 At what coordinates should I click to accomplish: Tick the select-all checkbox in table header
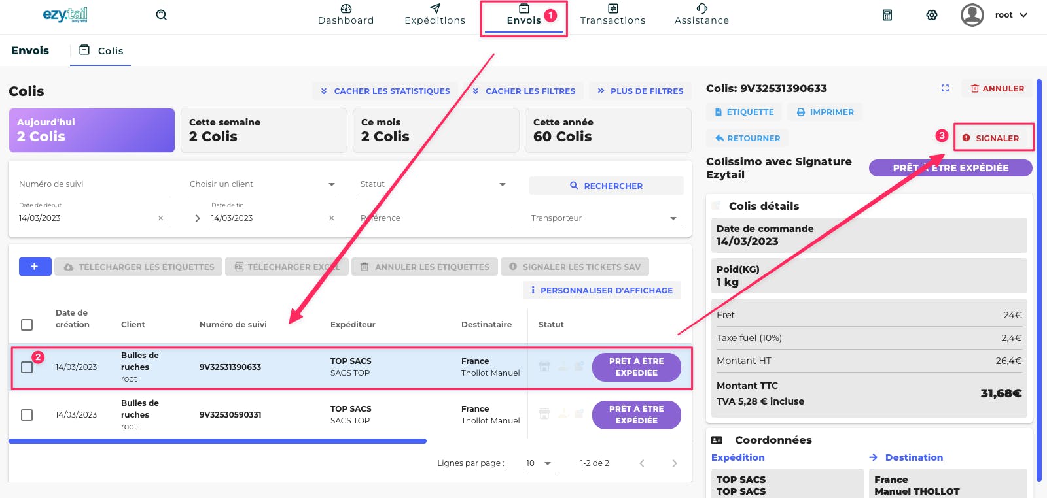pyautogui.click(x=27, y=325)
